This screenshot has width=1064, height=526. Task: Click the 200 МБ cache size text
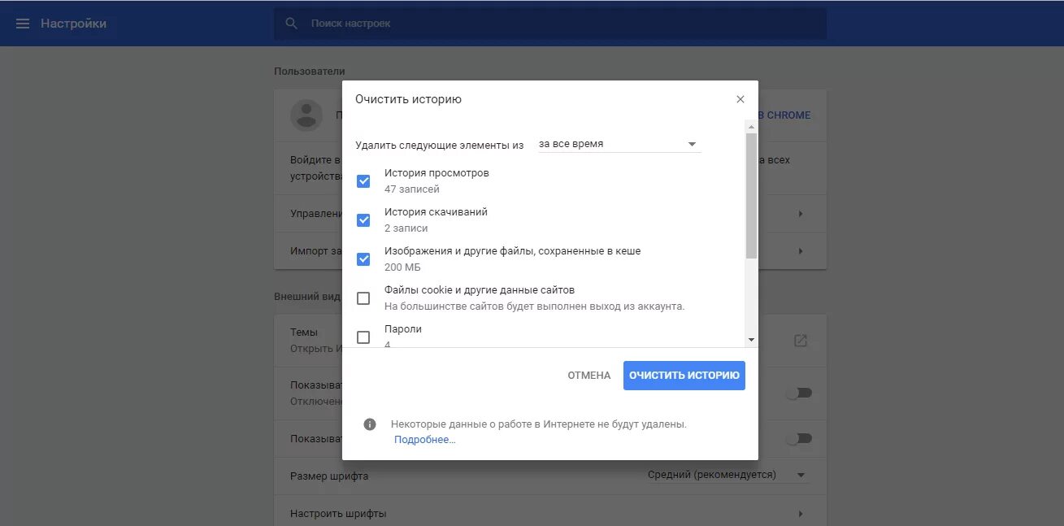tap(402, 267)
